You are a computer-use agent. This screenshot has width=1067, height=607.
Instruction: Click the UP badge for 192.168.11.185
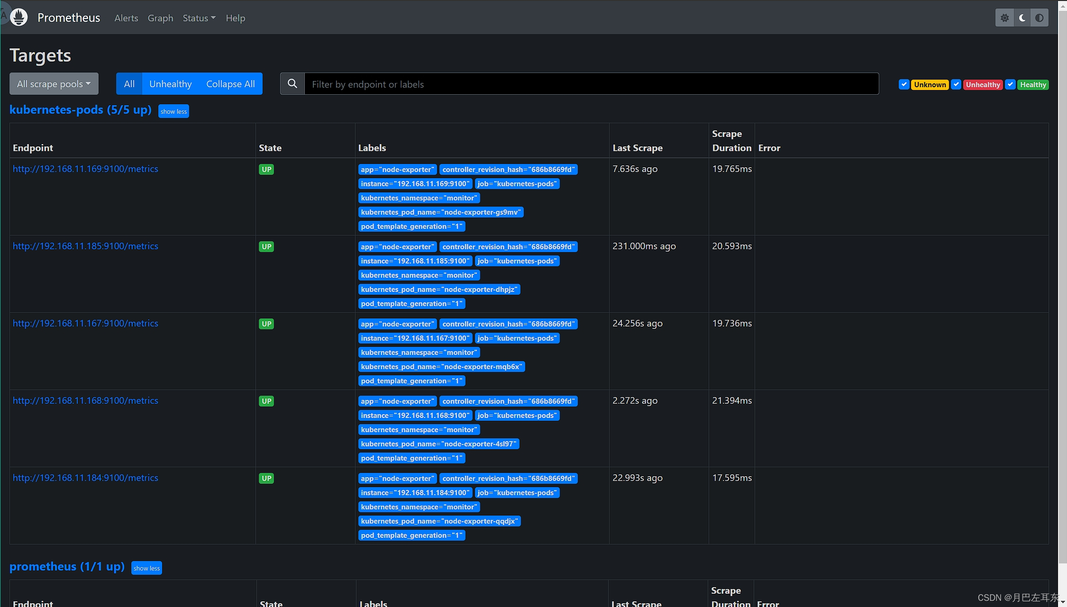pyautogui.click(x=266, y=246)
